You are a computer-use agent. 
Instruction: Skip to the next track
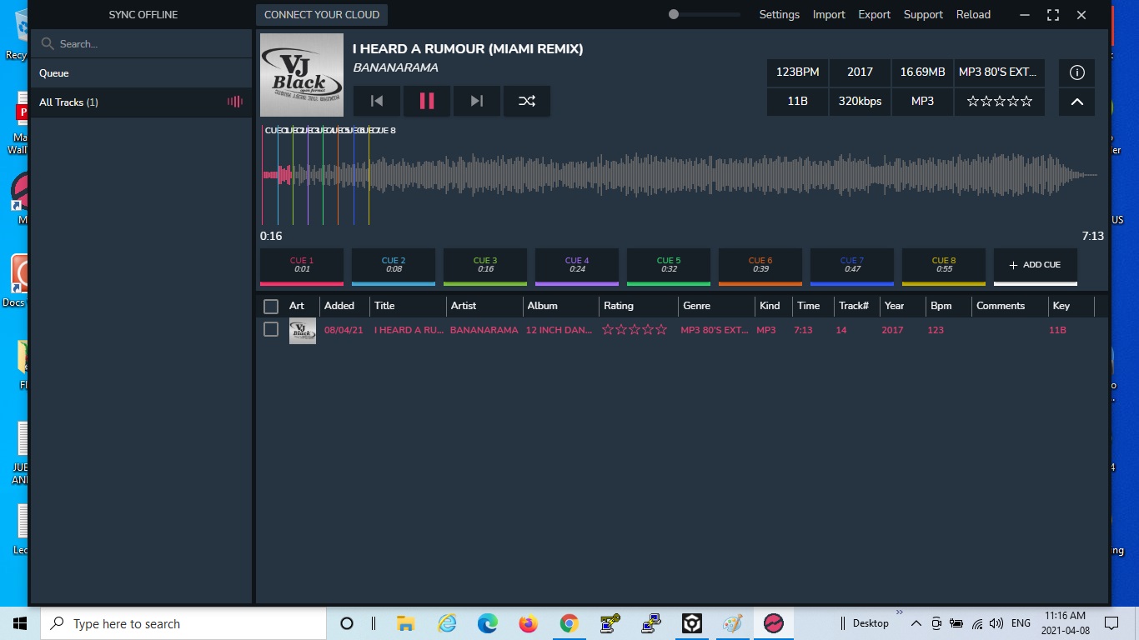pyautogui.click(x=476, y=101)
